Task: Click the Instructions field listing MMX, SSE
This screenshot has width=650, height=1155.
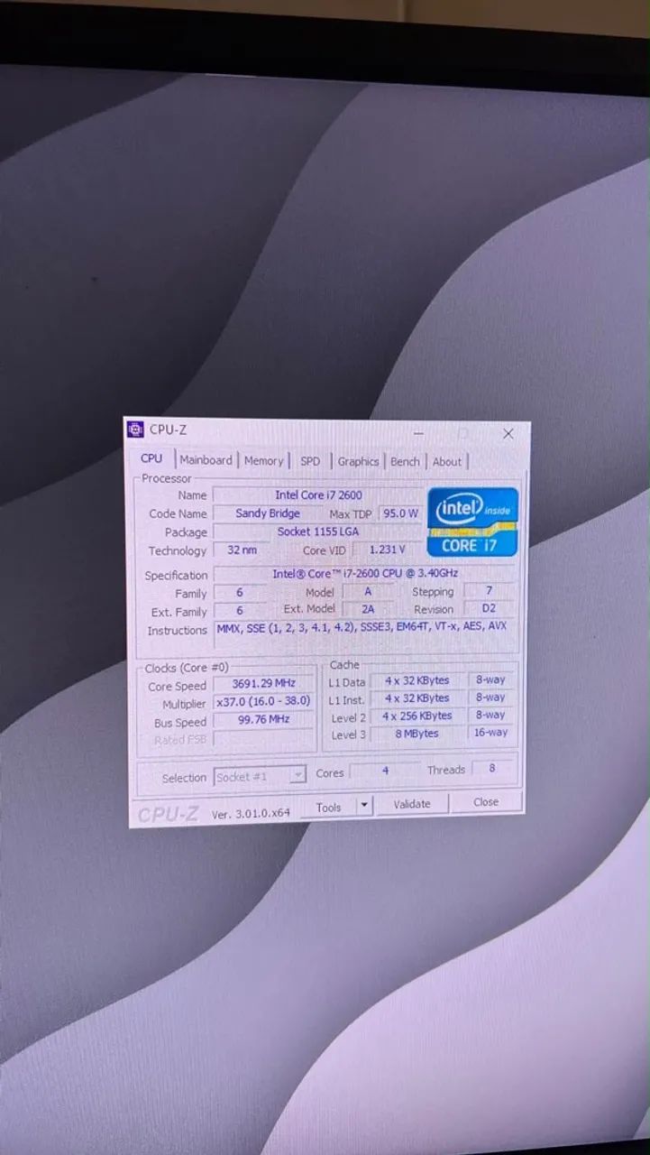Action: [x=365, y=634]
